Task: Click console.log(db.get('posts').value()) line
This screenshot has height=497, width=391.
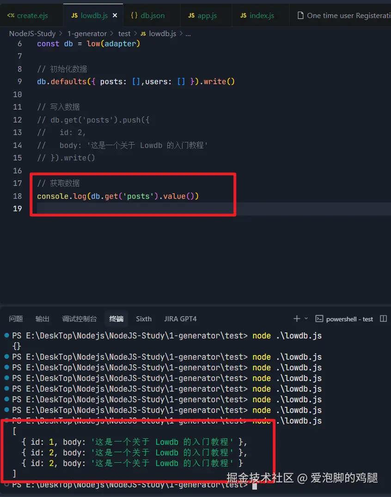Action: coord(118,196)
